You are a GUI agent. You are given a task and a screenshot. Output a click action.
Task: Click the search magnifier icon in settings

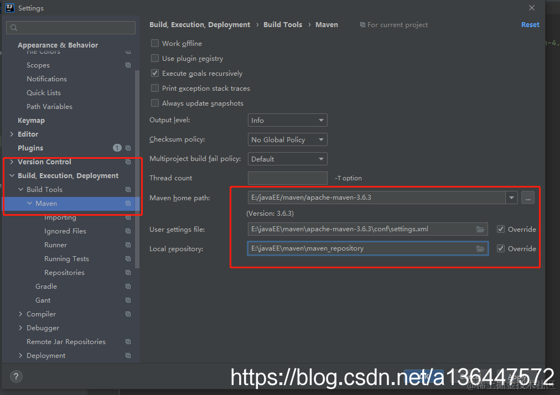14,28
